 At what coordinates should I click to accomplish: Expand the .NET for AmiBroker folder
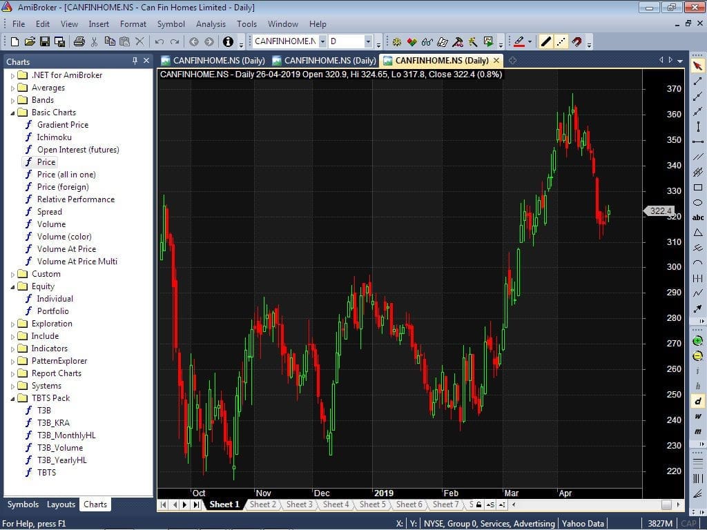tap(12, 76)
